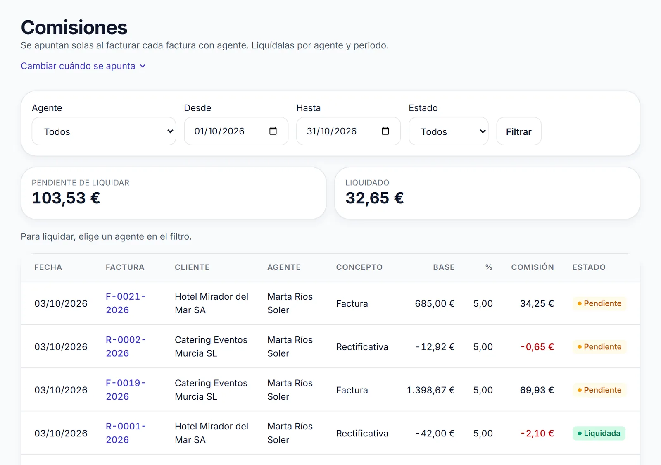Click base amount 685,00 €
Image resolution: width=661 pixels, height=465 pixels.
(435, 303)
